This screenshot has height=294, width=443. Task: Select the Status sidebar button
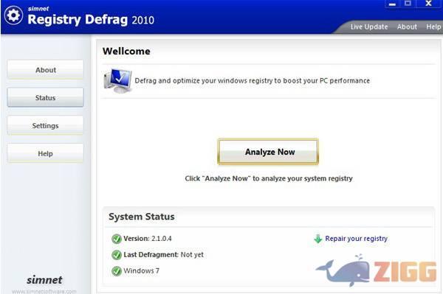coord(46,97)
